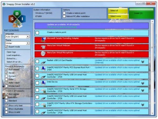The image size is (158, 119).
Task: Select the Serial ATA Storage Controller 27C0 checkbox
Action: point(37,90)
